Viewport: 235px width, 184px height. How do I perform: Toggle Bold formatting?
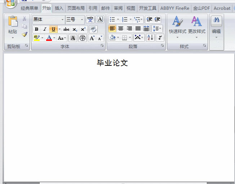click(36, 29)
